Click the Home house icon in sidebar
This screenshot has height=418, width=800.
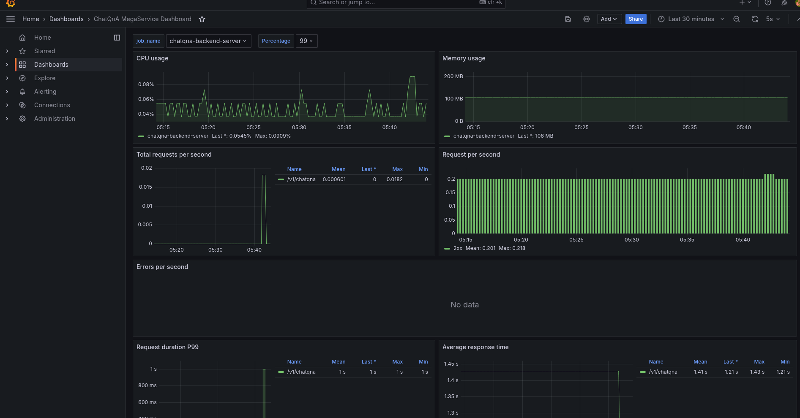pyautogui.click(x=22, y=38)
